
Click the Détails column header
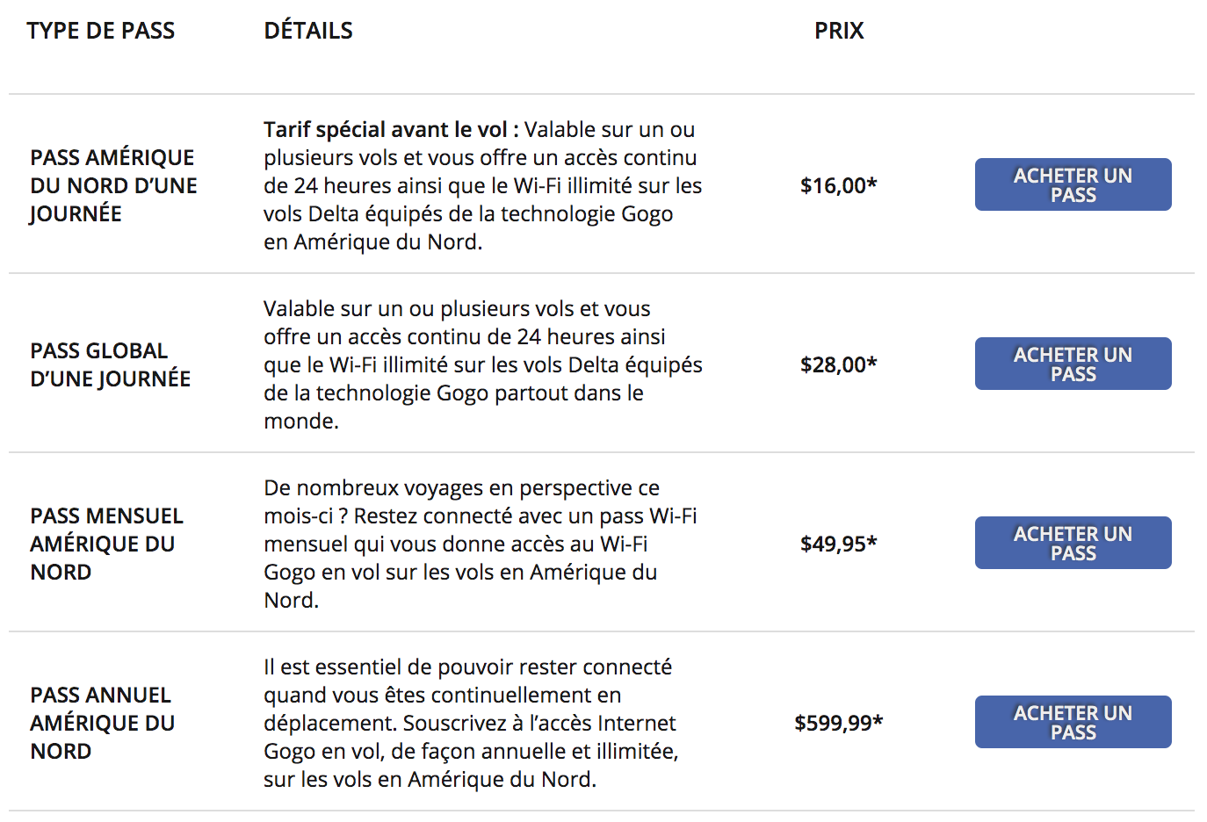[308, 31]
